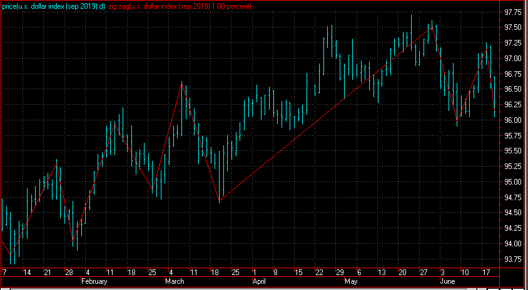Select the date label 17 in June
The height and width of the screenshot is (290, 528).
(x=486, y=272)
